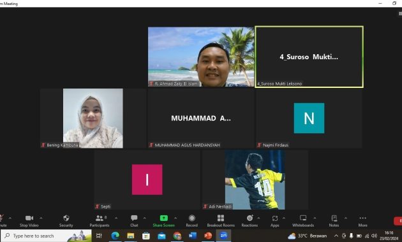Open the Chat panel
Screen dimensions: 402x242
coord(134,221)
